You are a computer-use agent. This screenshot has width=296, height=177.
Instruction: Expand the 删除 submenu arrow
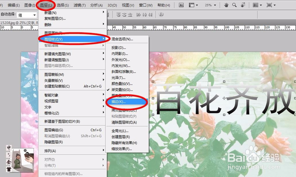point(103,24)
